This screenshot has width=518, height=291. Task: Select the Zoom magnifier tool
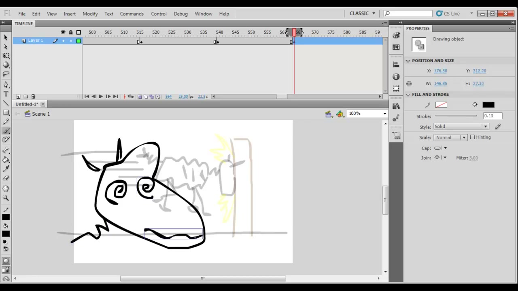click(x=6, y=198)
